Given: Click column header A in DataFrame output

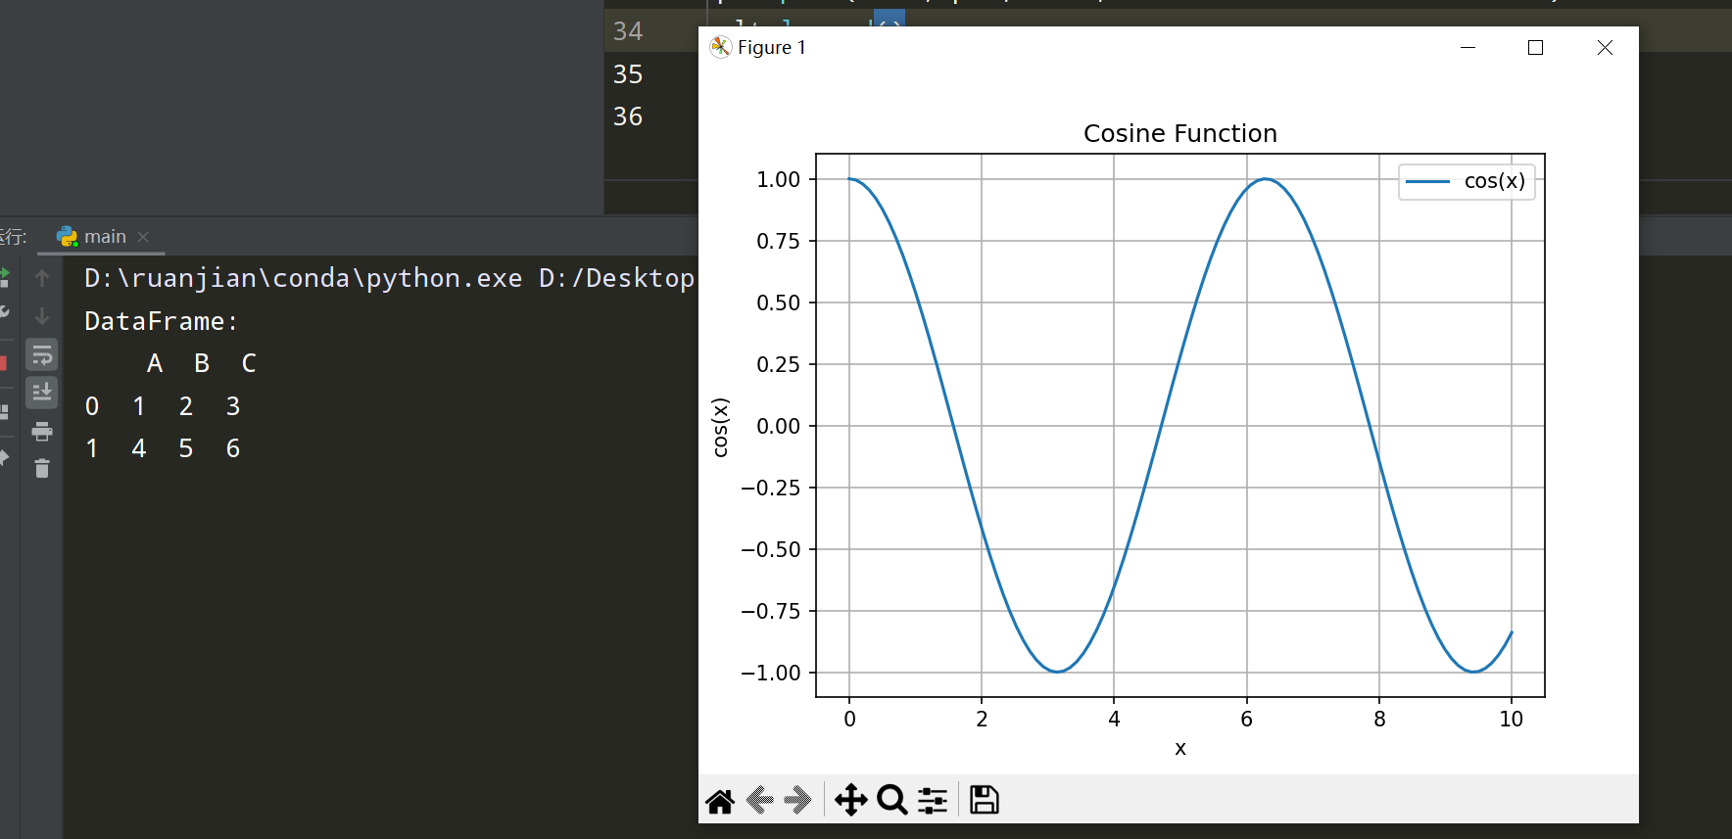Looking at the screenshot, I should click(x=155, y=363).
